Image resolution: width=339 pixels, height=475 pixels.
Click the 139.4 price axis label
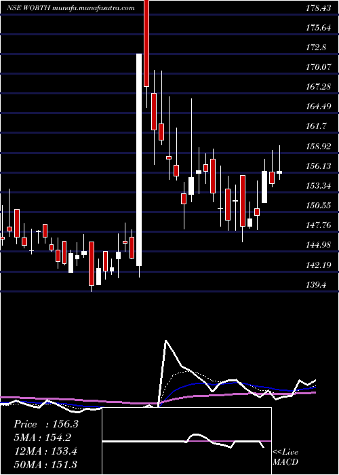click(x=316, y=285)
